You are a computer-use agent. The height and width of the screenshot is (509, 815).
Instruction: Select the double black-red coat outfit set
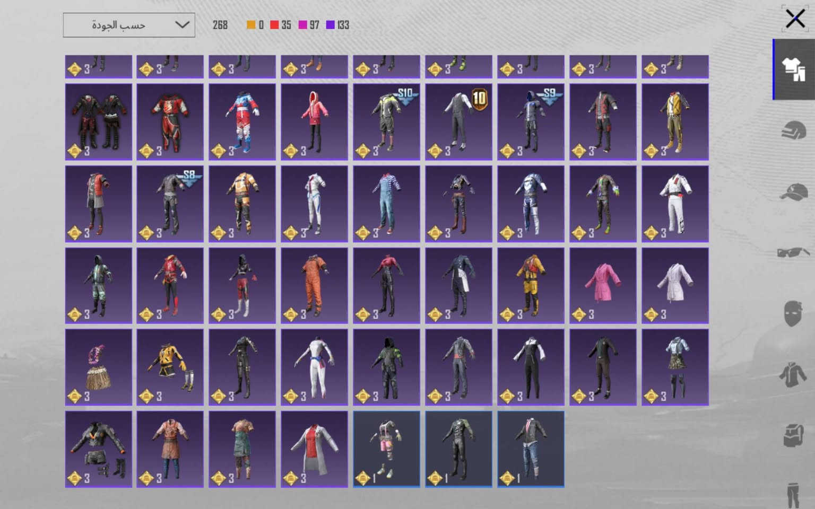[x=98, y=122]
